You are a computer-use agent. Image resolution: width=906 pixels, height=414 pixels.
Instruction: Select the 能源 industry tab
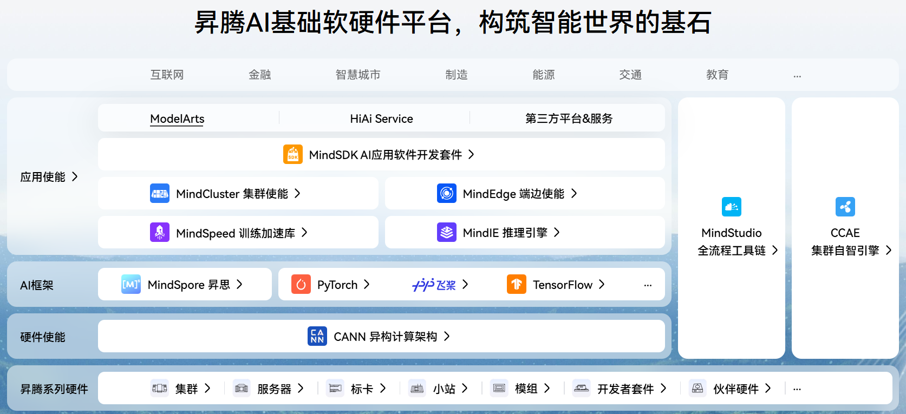point(544,75)
